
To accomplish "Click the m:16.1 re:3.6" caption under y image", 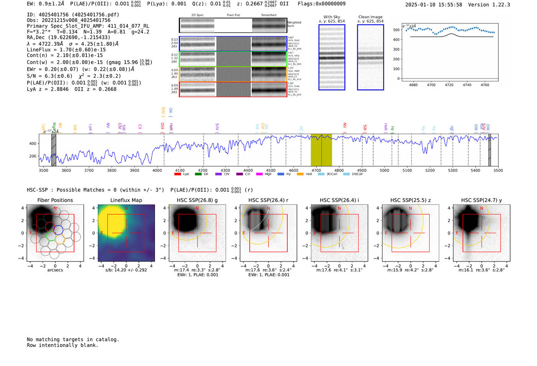I will point(482,270).
